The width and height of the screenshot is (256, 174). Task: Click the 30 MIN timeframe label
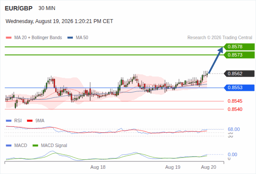click(x=47, y=8)
